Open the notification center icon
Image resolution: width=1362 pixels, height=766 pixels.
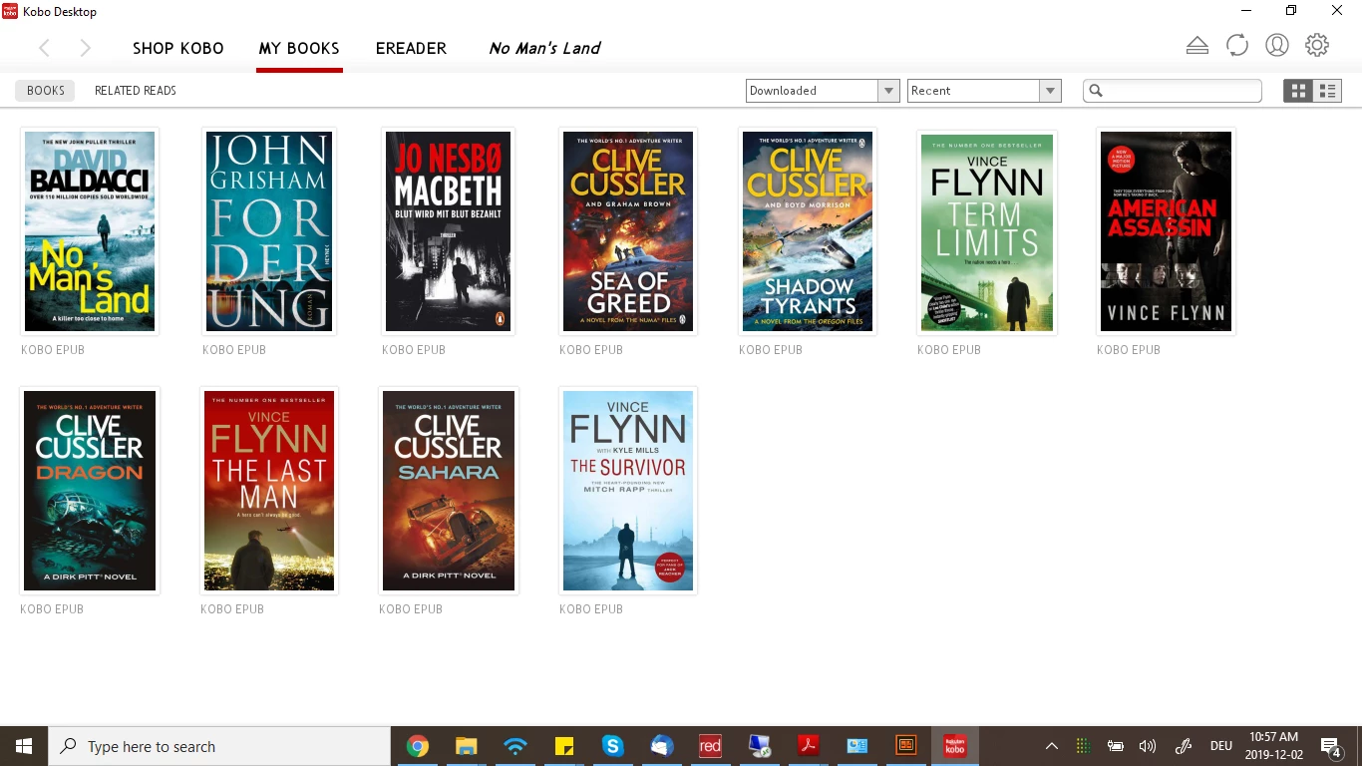1330,746
